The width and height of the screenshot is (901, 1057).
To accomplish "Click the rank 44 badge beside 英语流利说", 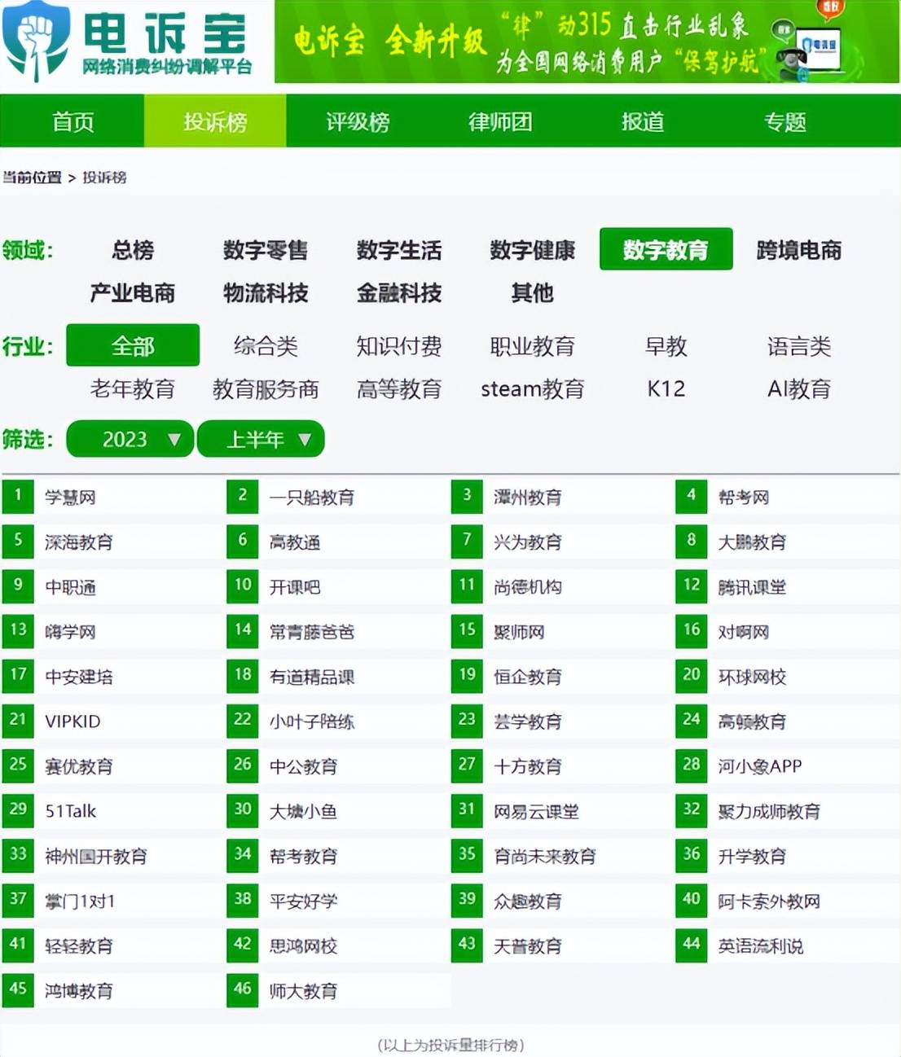I will click(x=691, y=945).
